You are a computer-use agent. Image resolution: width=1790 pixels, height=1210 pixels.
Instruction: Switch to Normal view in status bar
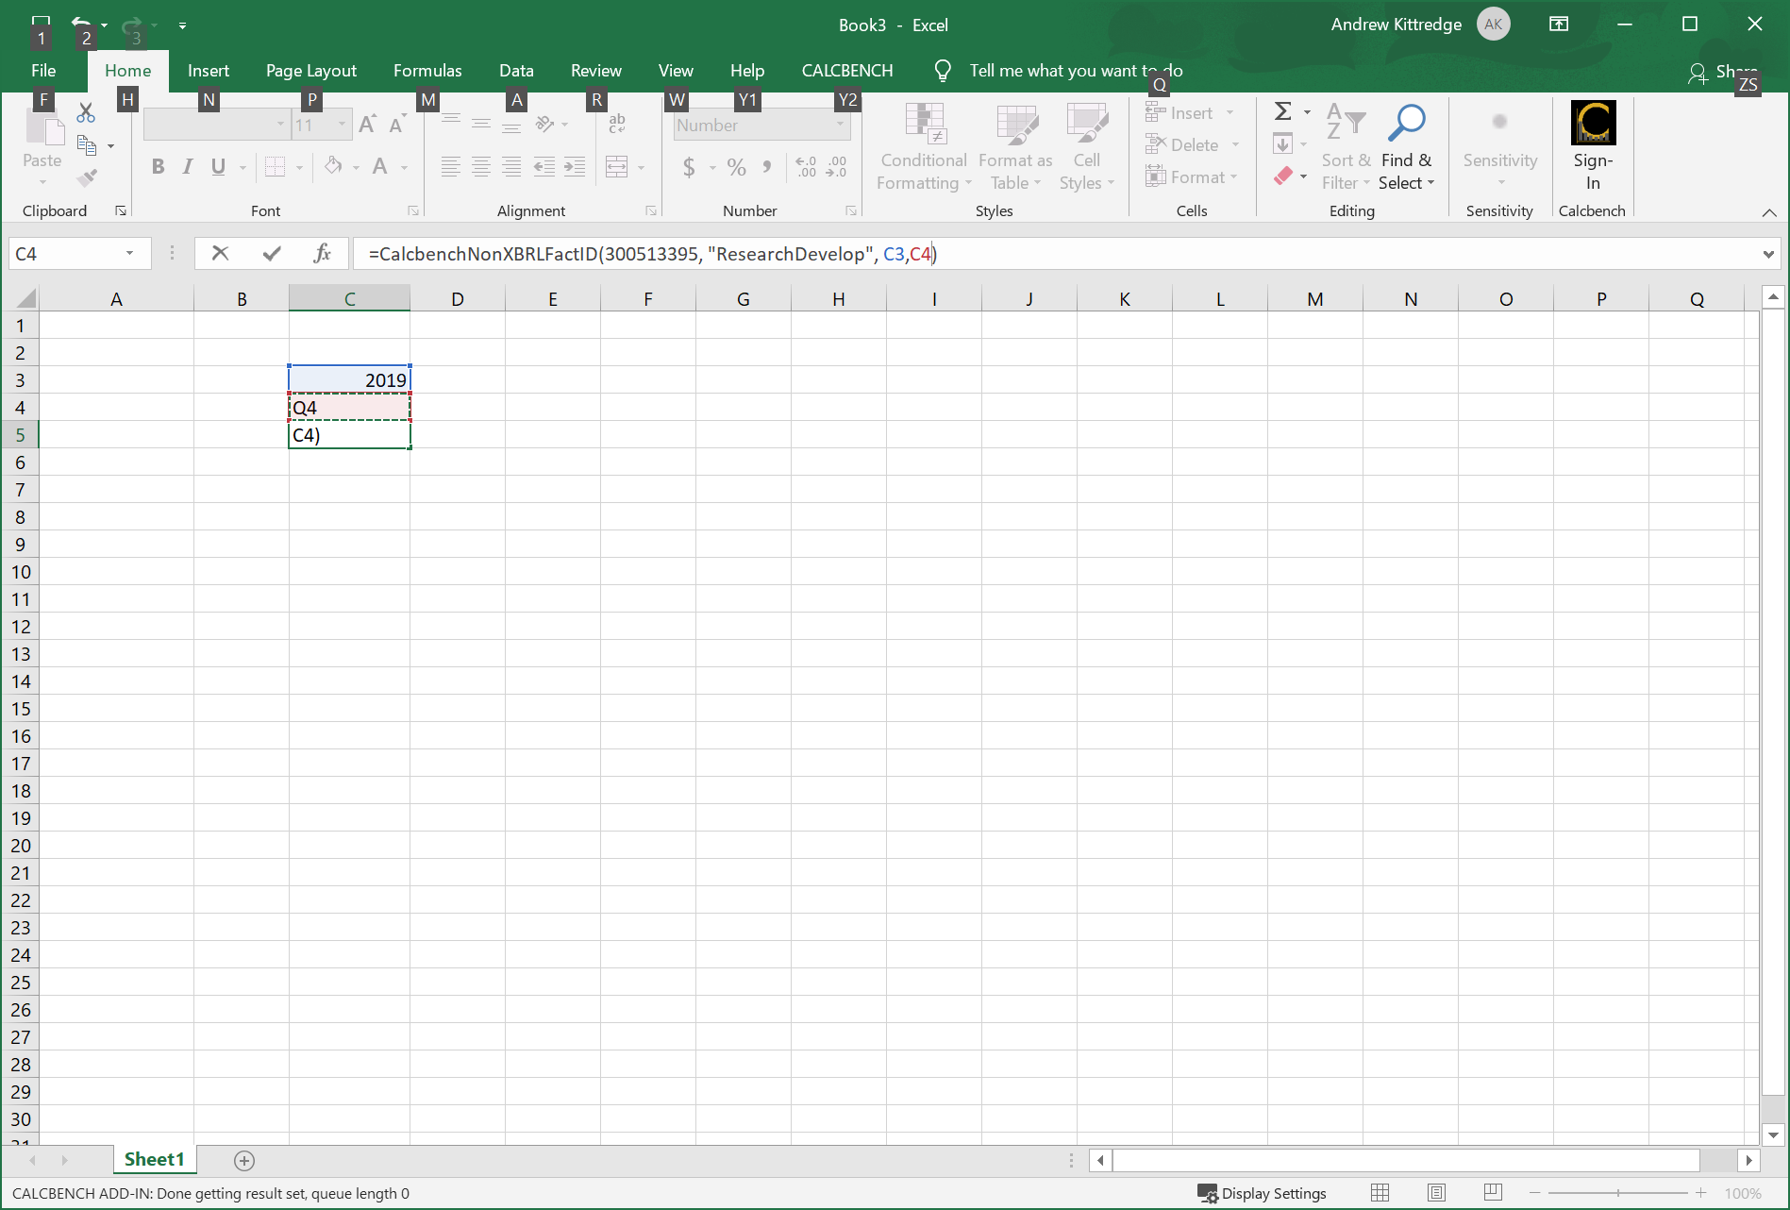[x=1380, y=1193]
